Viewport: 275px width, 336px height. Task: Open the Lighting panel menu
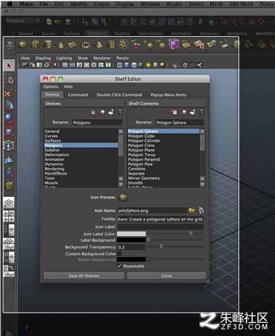point(64,58)
